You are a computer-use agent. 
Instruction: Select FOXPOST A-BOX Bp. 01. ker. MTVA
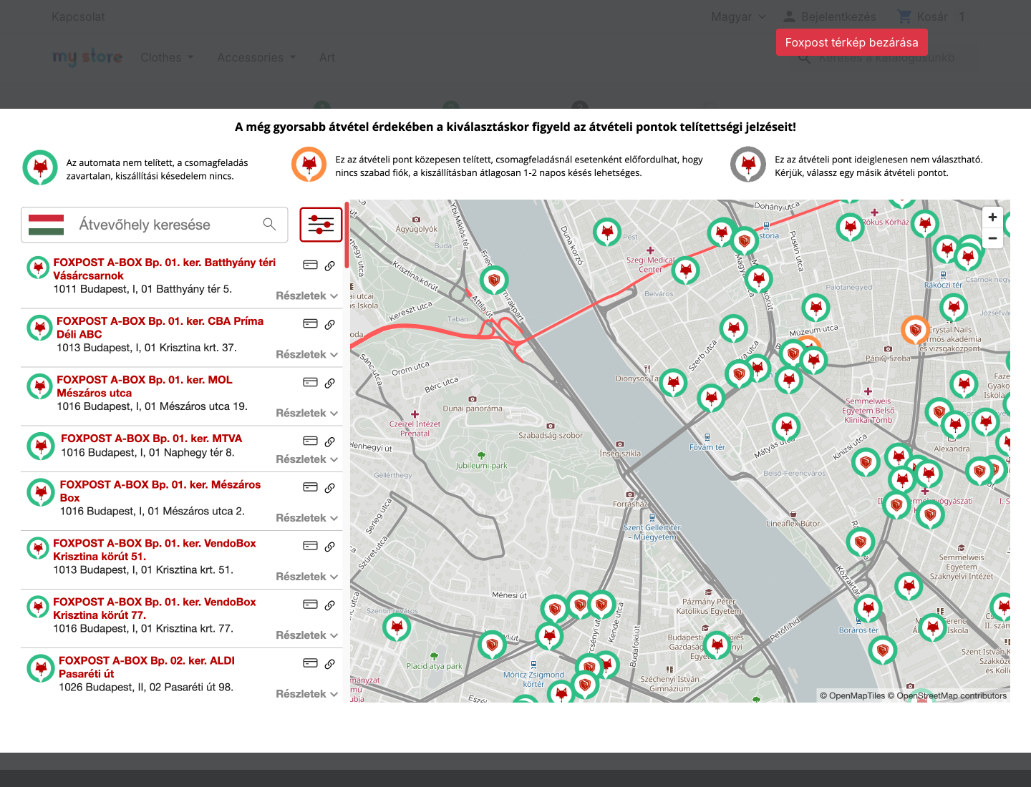(152, 439)
